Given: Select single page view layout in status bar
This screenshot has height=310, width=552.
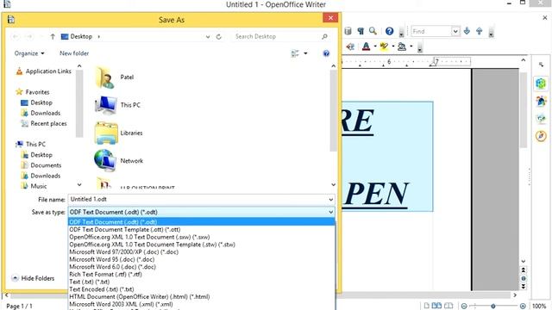Looking at the screenshot, I should tap(427, 306).
